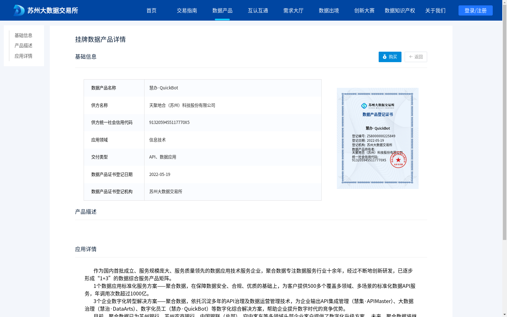Jump to 产品描述 in sidebar
507x317 pixels.
tap(23, 46)
